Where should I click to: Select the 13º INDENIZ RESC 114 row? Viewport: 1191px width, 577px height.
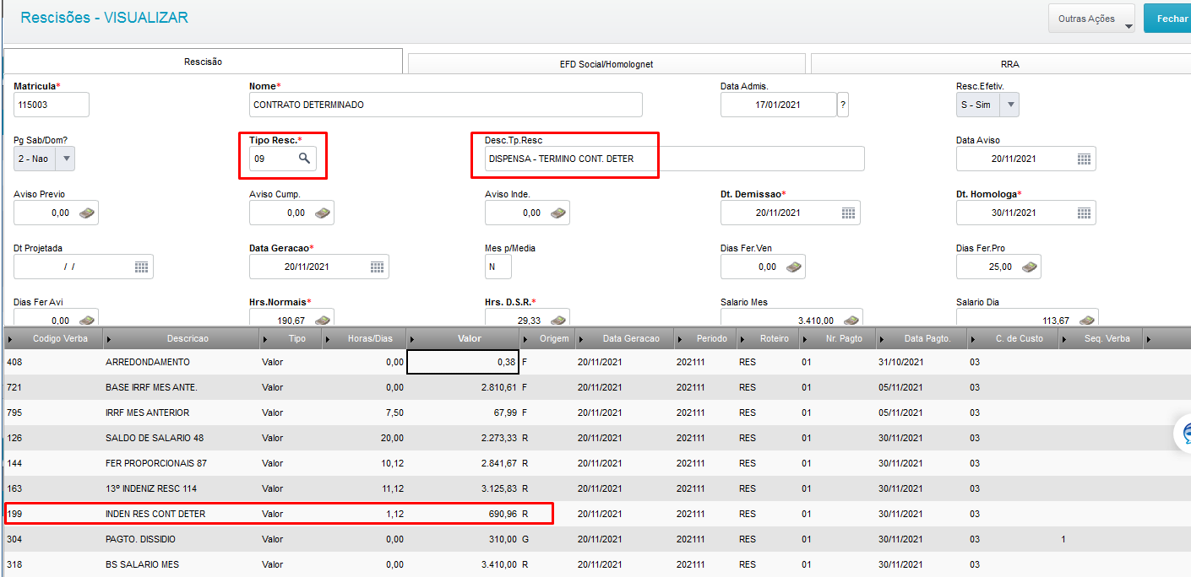click(595, 488)
